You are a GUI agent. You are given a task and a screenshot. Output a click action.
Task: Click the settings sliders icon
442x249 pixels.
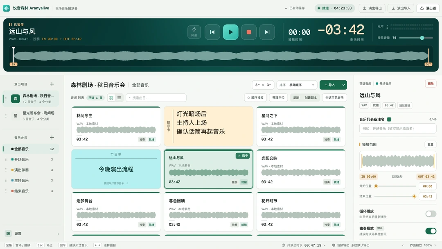8,233
